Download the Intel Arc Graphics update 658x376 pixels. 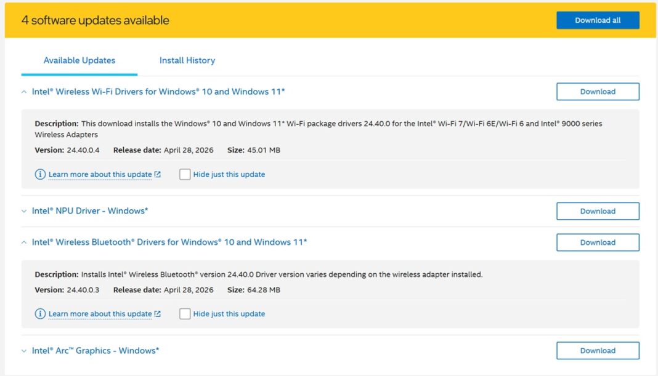coord(598,350)
